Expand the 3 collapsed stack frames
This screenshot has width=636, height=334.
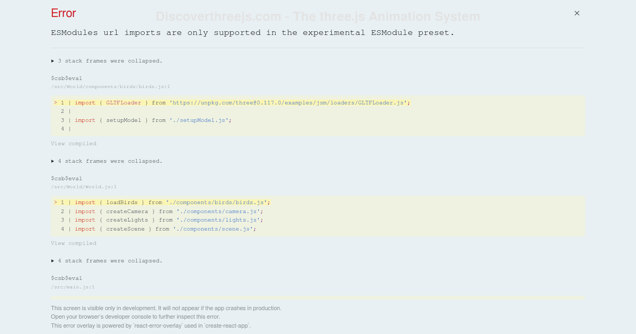tap(107, 61)
